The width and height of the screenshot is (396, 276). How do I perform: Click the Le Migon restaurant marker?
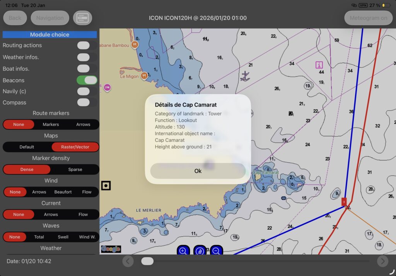(144, 76)
